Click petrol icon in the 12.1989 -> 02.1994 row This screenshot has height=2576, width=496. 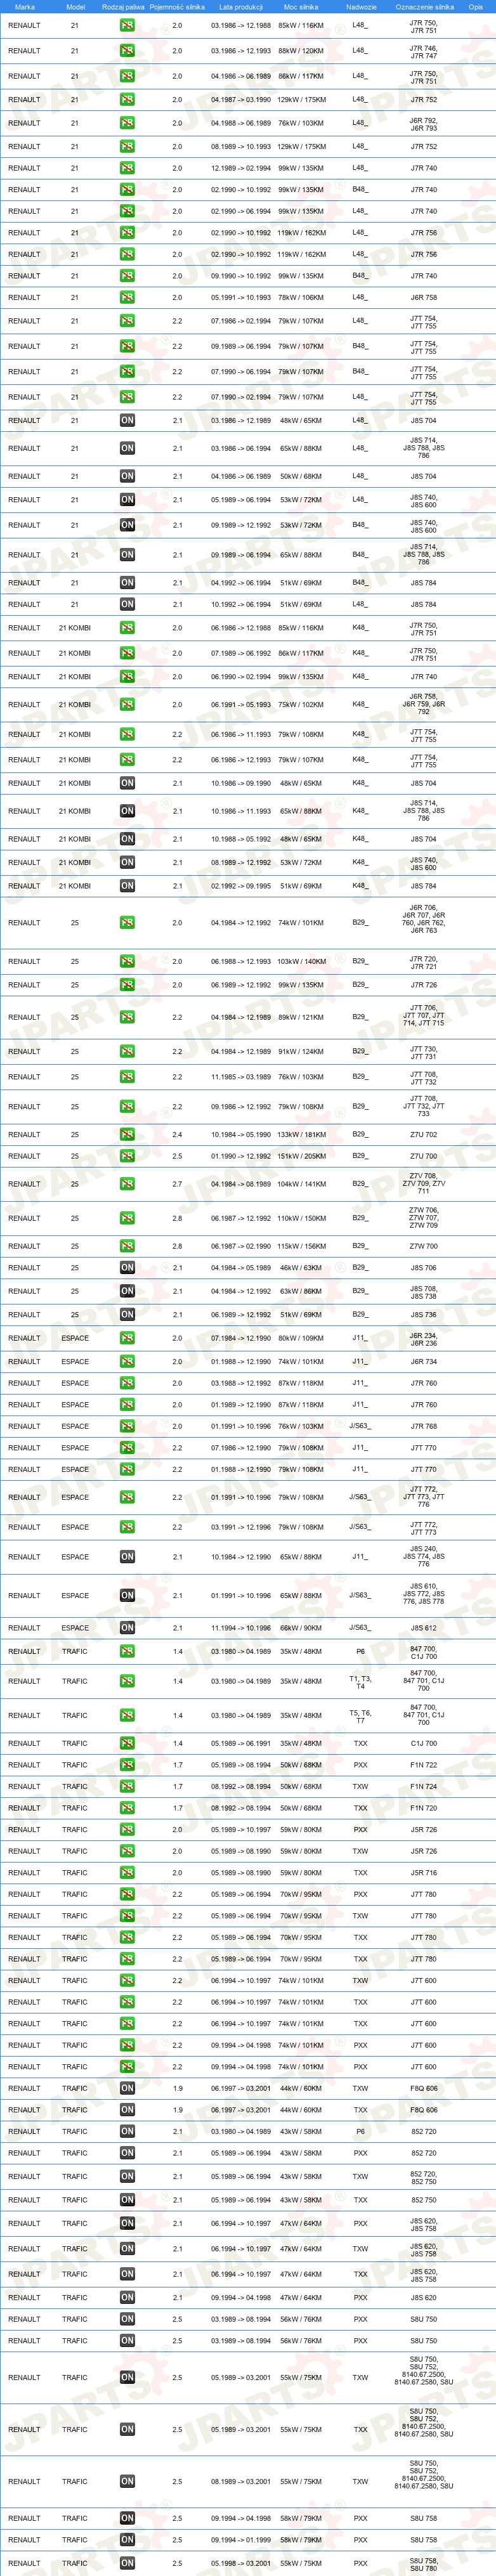(x=127, y=168)
